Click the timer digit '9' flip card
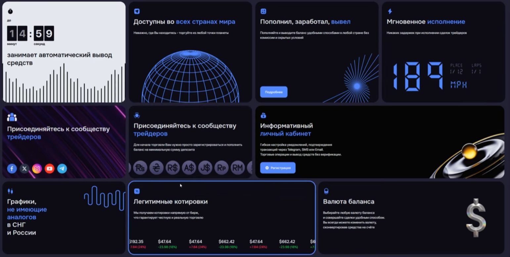This screenshot has height=257, width=510. (x=49, y=33)
